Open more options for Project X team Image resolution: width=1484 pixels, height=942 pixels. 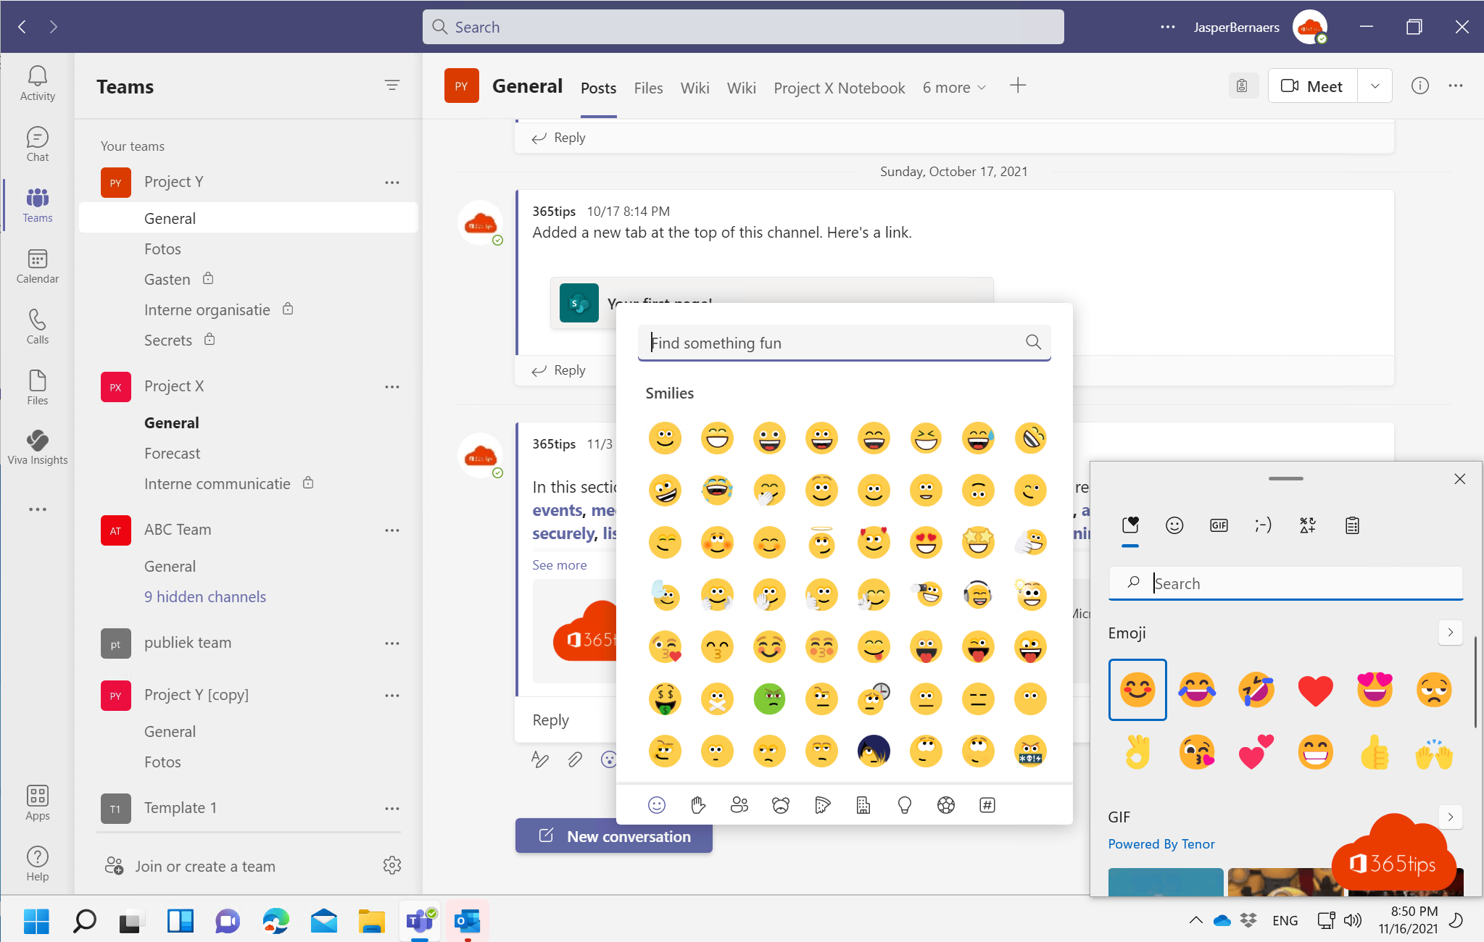click(x=392, y=387)
